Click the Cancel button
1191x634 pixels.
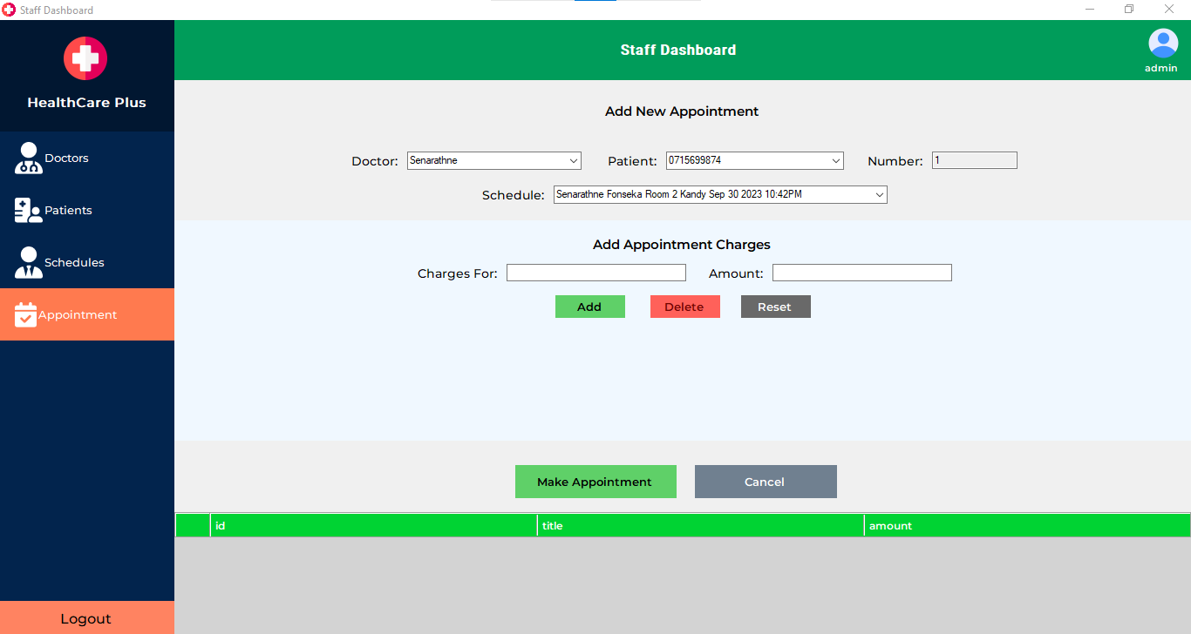click(x=766, y=482)
